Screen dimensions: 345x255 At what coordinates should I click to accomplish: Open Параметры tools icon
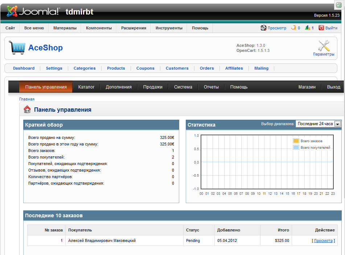(324, 46)
